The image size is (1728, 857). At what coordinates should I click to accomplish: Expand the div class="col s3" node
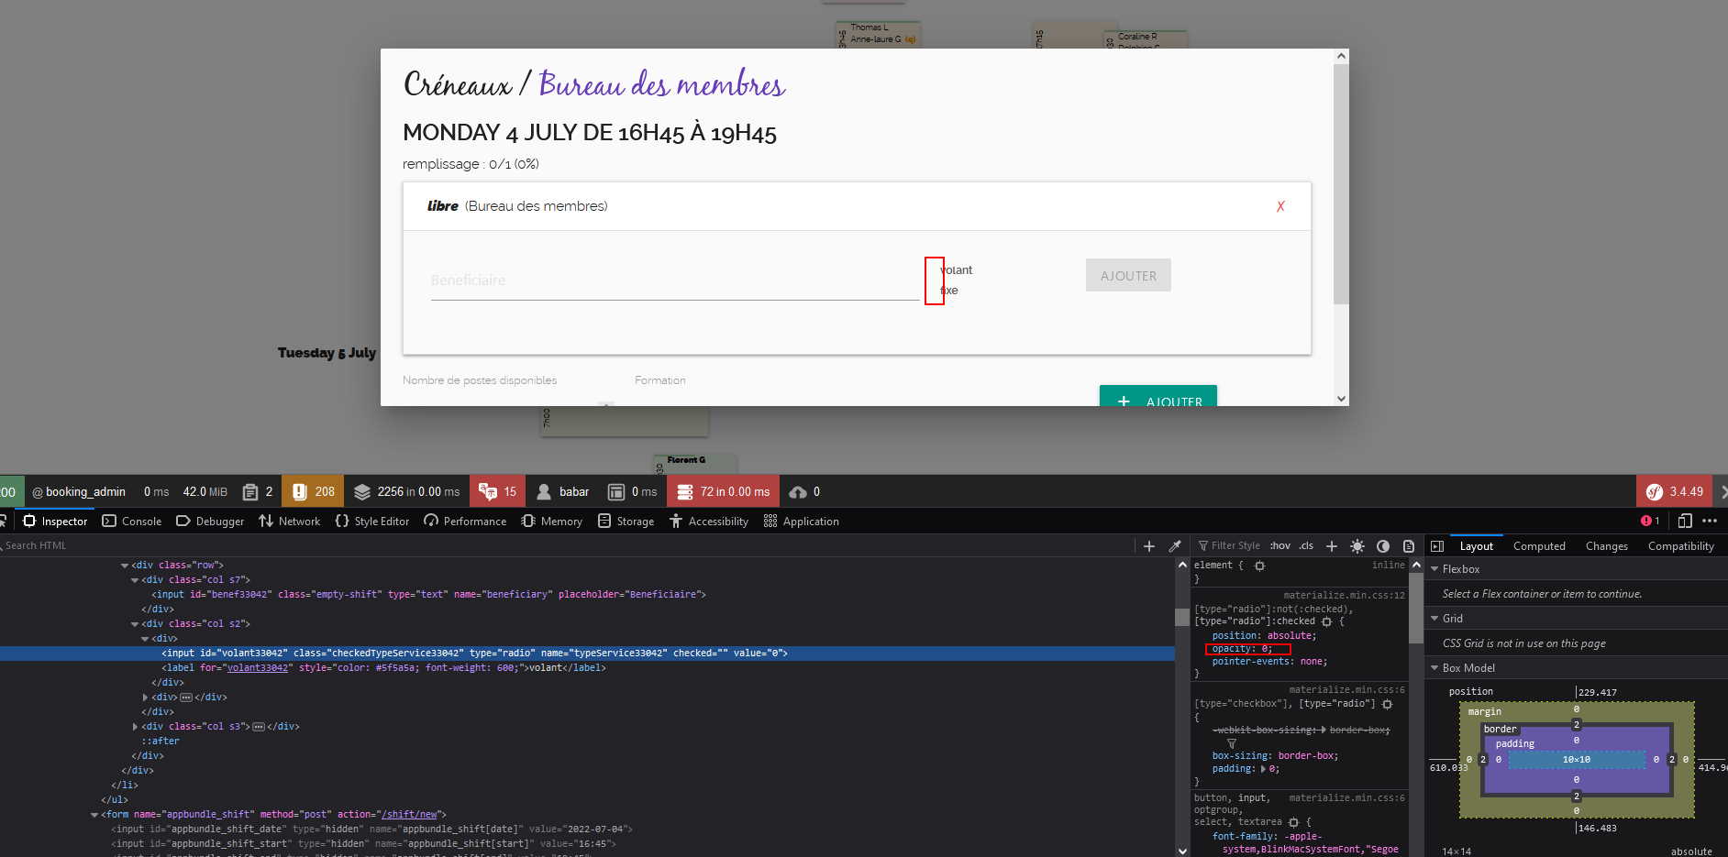[135, 727]
